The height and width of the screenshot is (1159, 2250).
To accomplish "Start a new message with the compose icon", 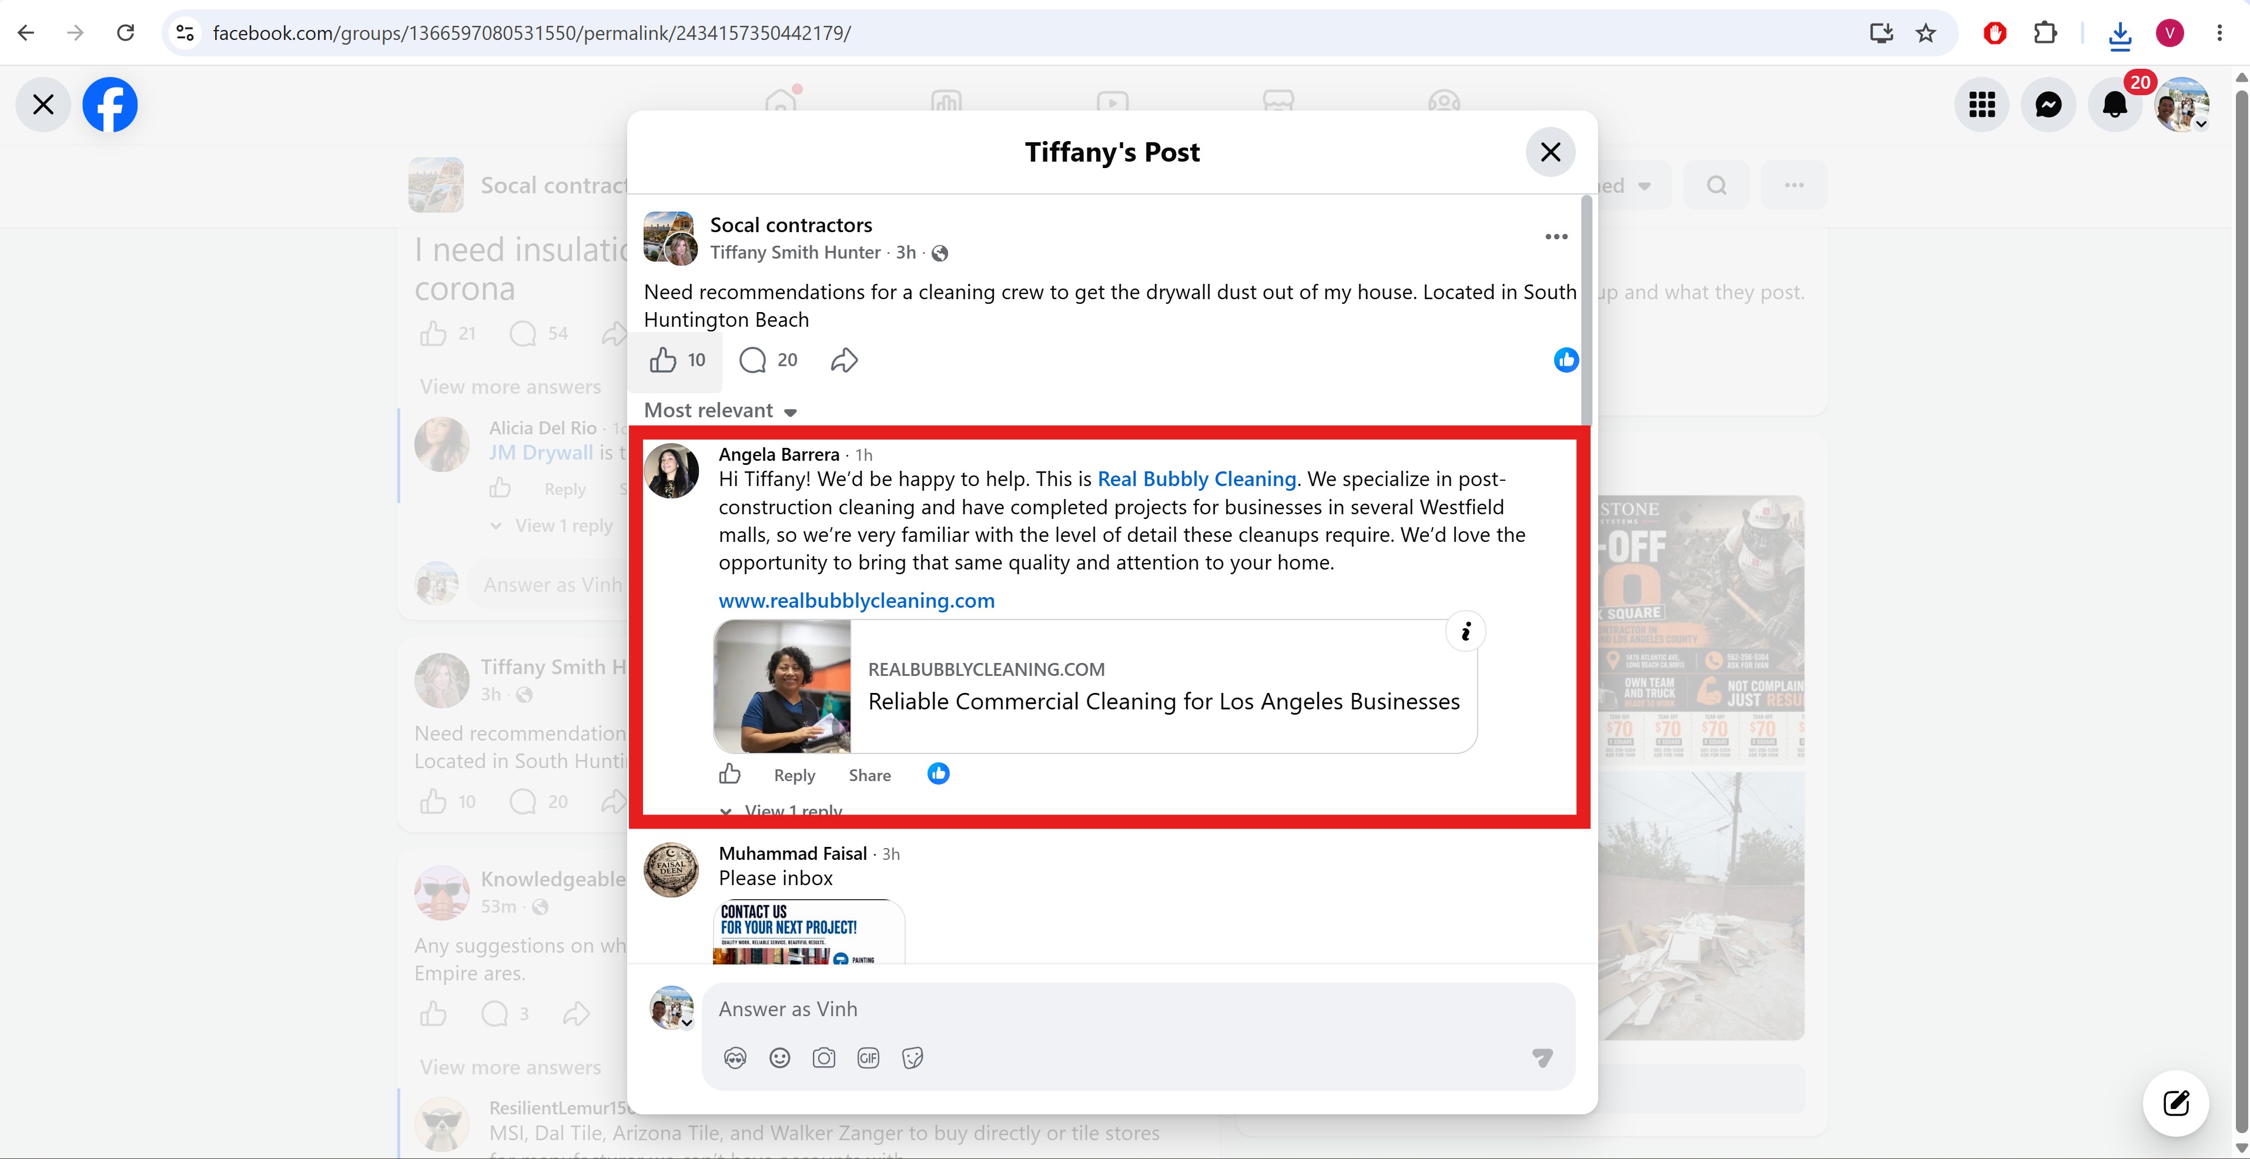I will 2176,1103.
